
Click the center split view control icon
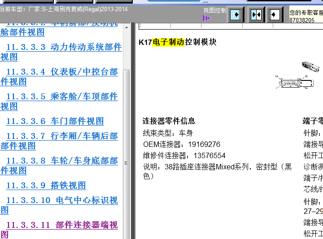[256, 14]
